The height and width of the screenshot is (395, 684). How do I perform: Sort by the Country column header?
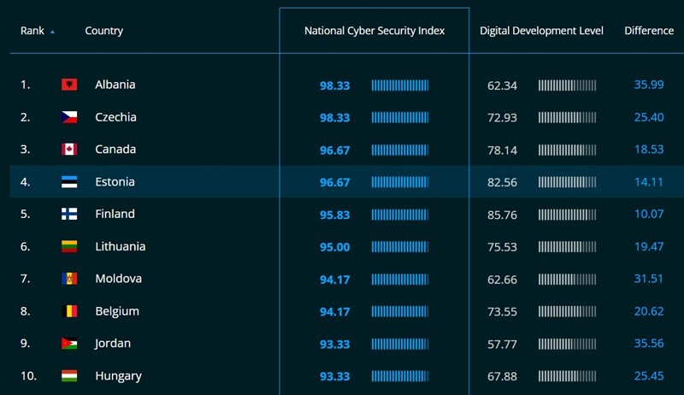click(103, 31)
